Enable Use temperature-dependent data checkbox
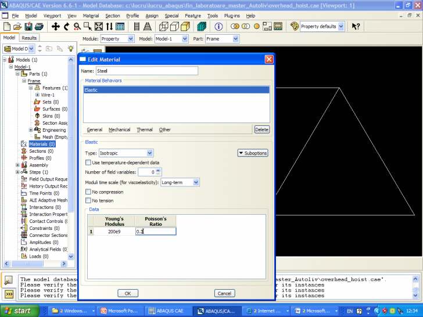 (x=88, y=163)
